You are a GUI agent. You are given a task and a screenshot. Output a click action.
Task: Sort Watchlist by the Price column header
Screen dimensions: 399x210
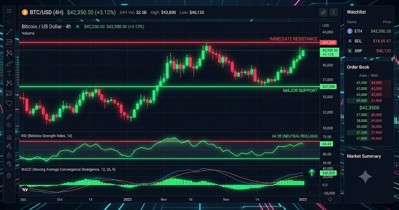387,22
